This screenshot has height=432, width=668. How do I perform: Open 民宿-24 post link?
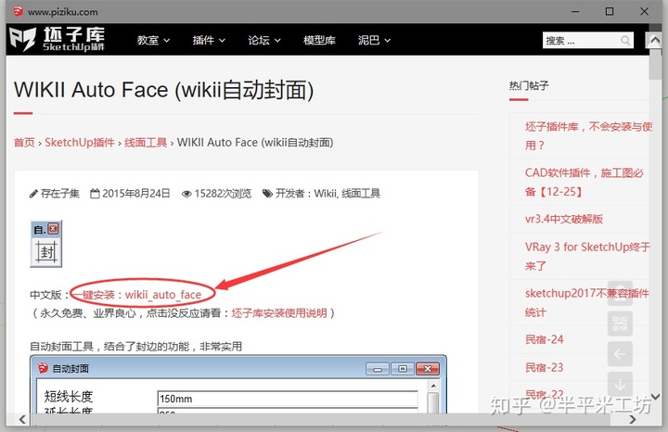[544, 339]
